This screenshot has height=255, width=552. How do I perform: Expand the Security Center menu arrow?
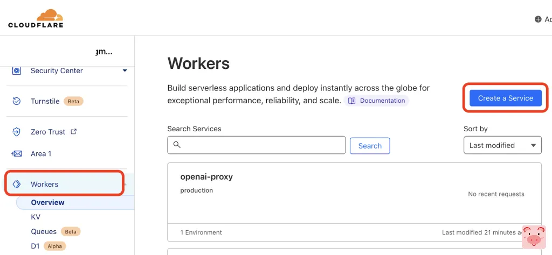click(125, 70)
